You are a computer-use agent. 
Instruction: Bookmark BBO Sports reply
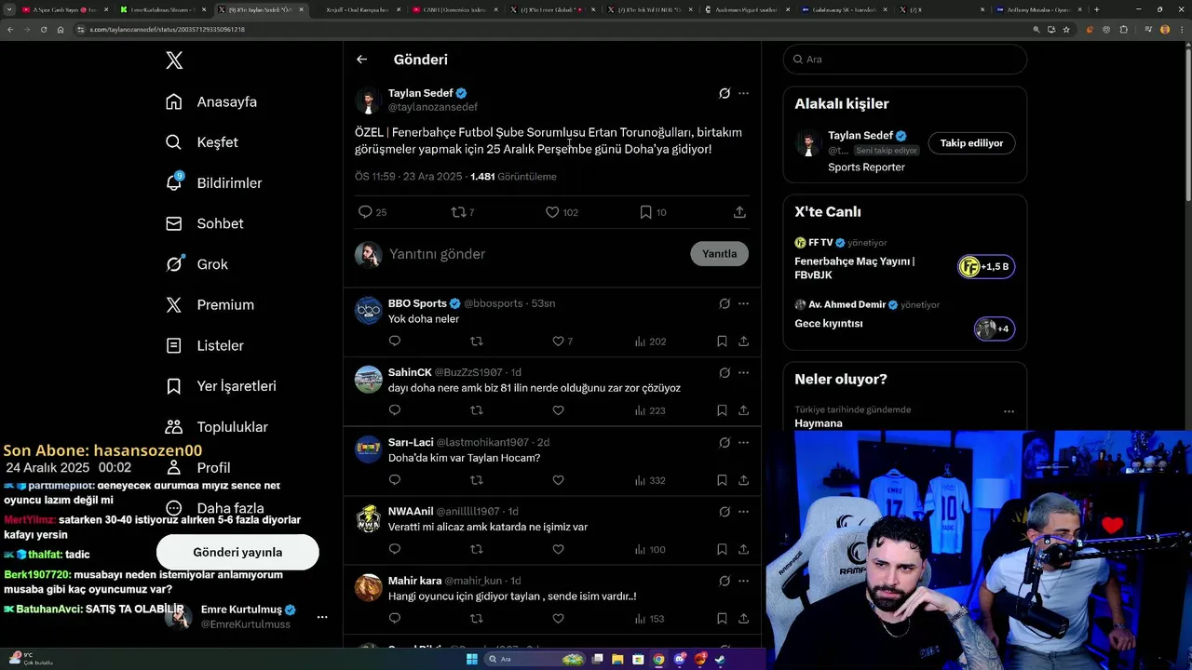click(x=722, y=342)
